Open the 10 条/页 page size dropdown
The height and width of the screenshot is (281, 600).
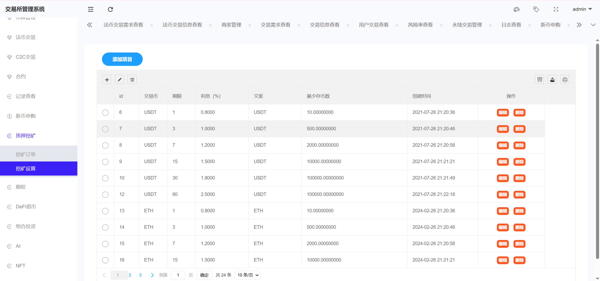pos(247,275)
